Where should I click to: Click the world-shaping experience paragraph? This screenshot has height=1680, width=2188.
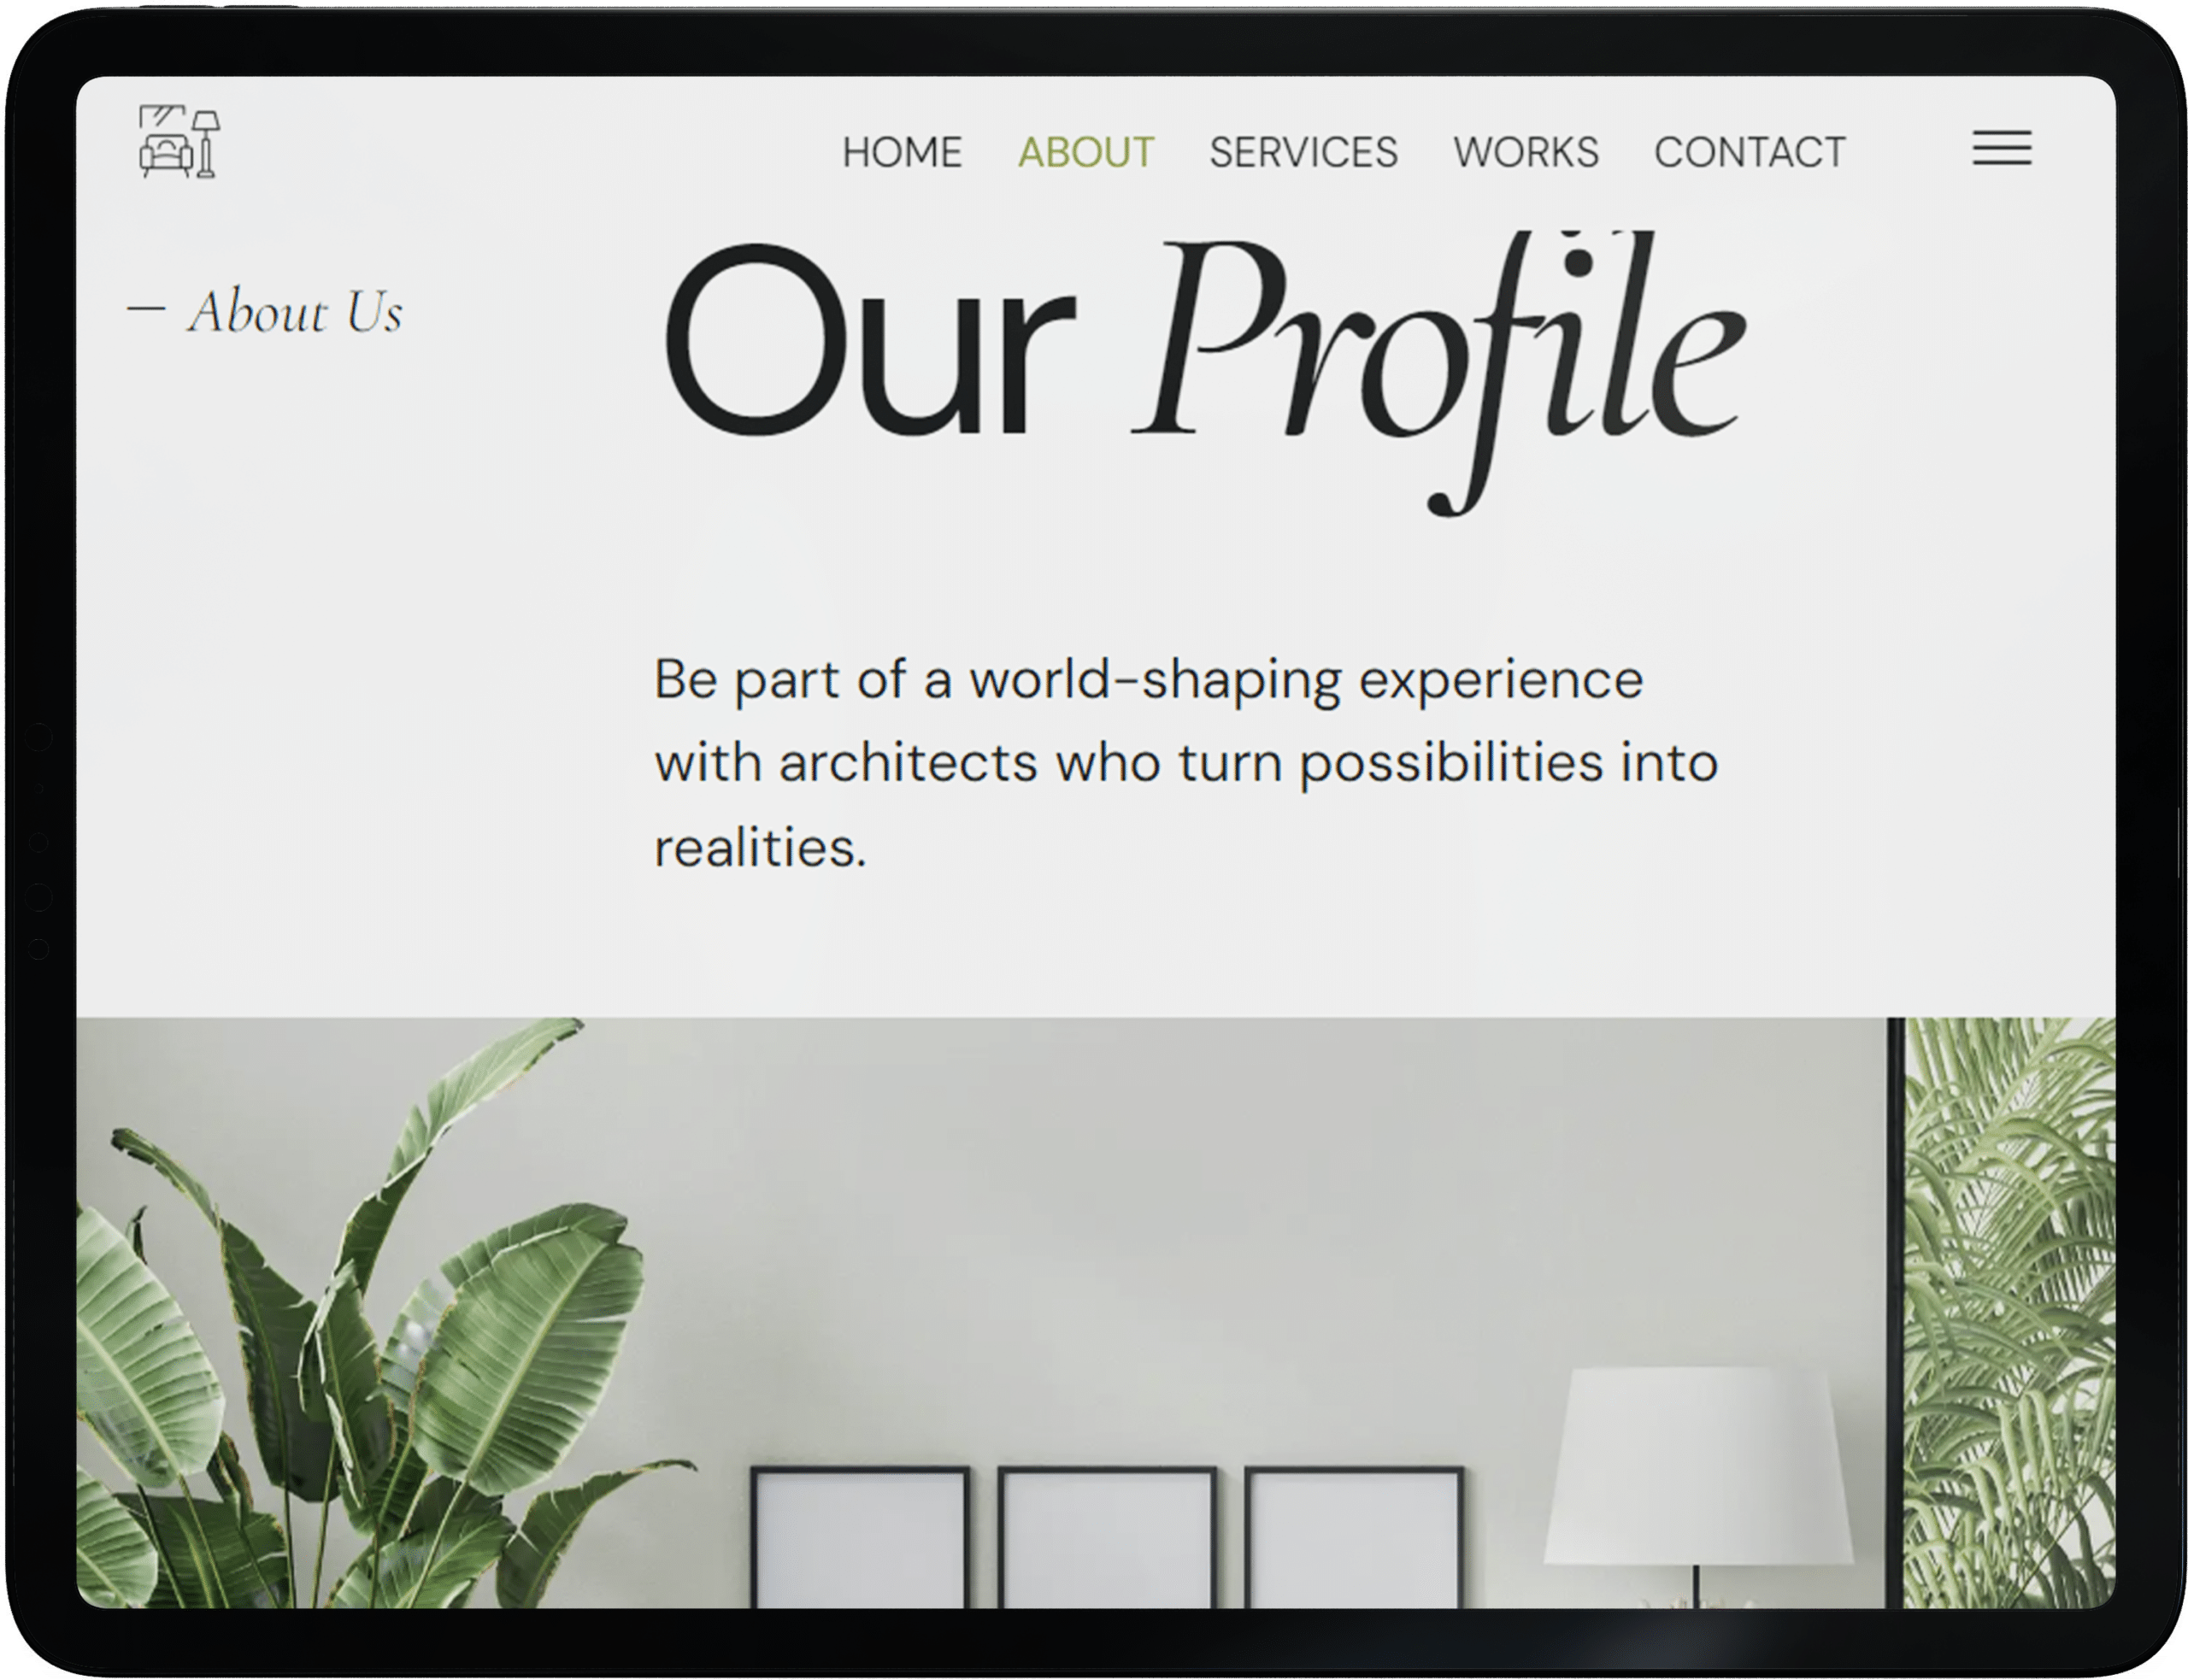click(1185, 762)
